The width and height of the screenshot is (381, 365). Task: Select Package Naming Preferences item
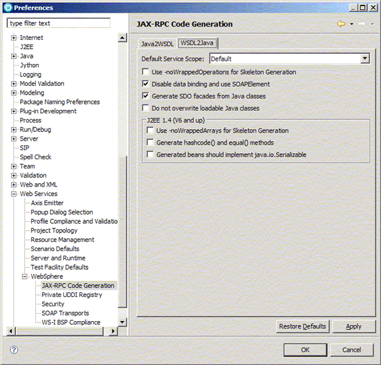coord(60,102)
